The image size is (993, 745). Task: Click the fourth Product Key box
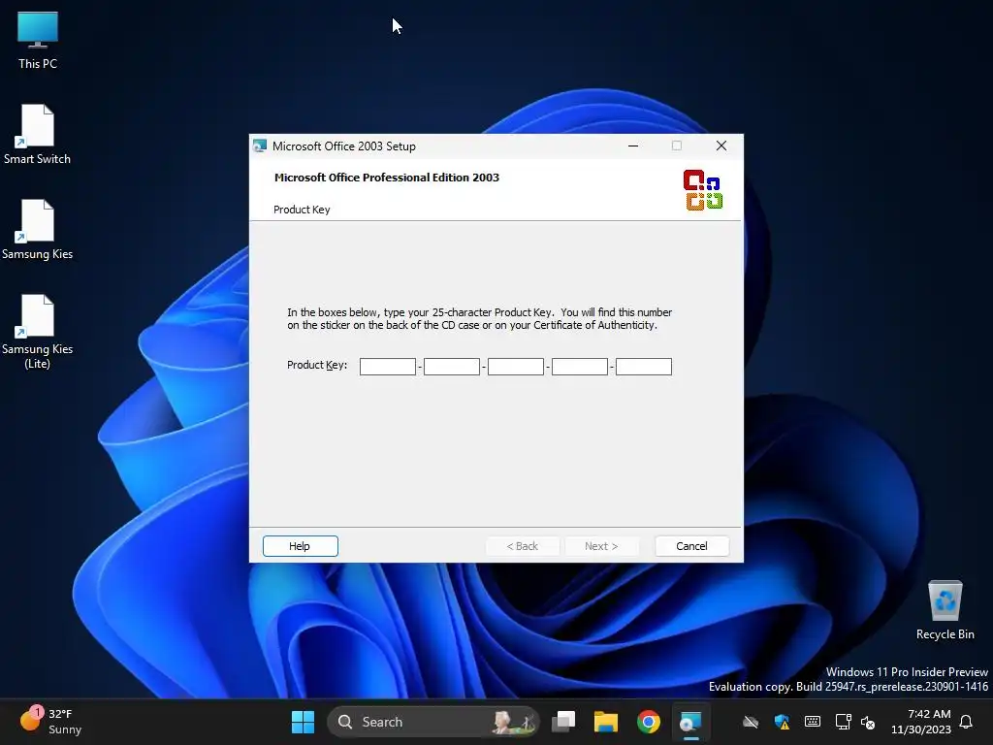[580, 366]
